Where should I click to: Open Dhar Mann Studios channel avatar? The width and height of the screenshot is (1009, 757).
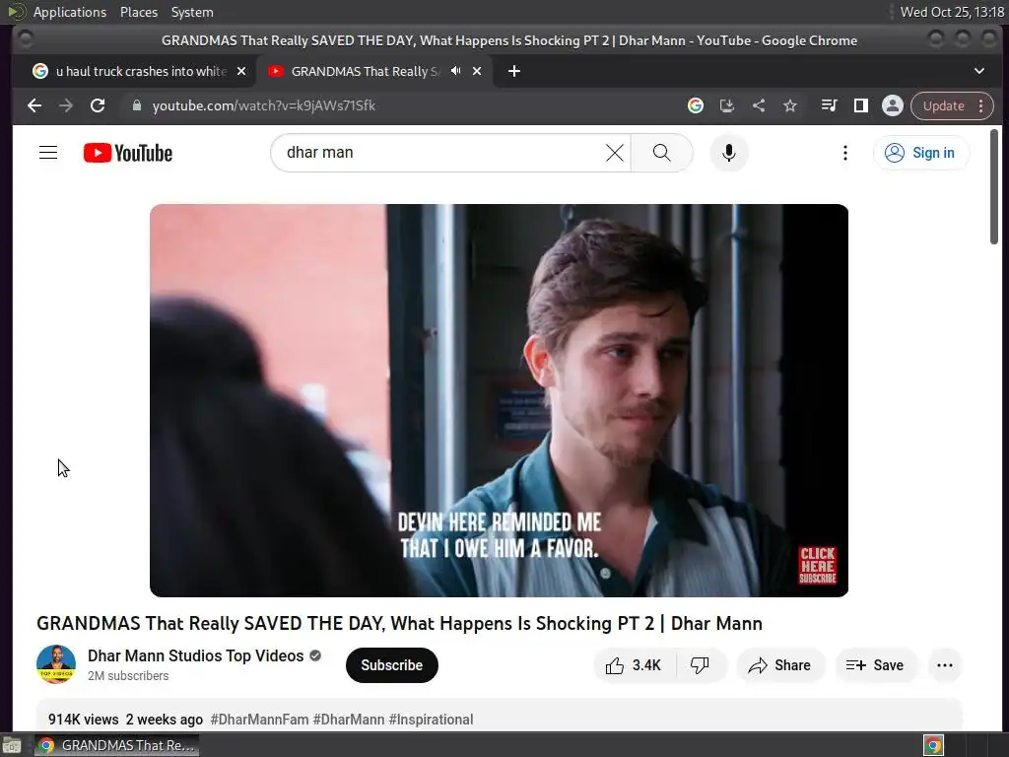pos(56,664)
